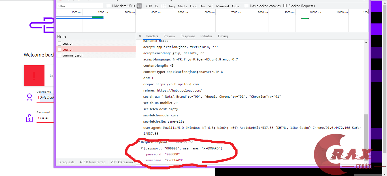Click the Filter text input field

79,6
